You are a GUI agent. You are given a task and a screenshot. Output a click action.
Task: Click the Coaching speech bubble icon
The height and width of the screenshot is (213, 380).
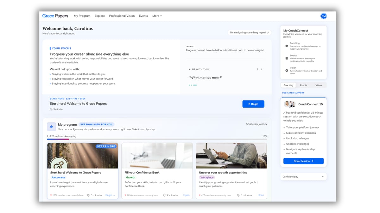[287, 46]
